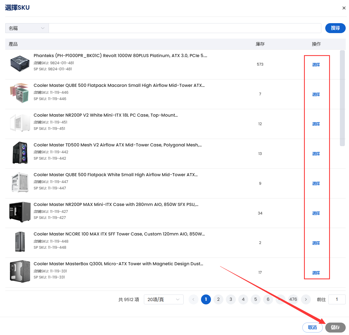
Task: Click the NCORE 100 MAX ITX SFF title
Action: [x=119, y=234]
